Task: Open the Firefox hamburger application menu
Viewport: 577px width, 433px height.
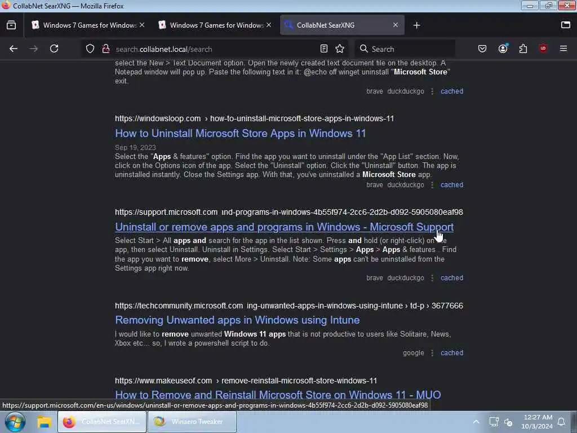Action: (x=563, y=48)
